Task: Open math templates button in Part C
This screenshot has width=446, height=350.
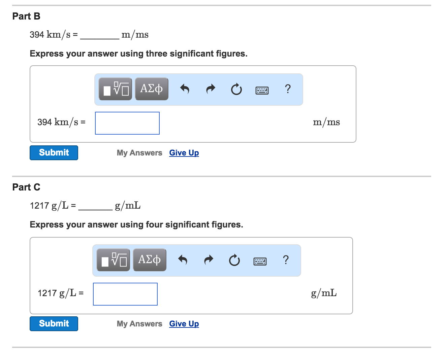Action: coord(113,260)
